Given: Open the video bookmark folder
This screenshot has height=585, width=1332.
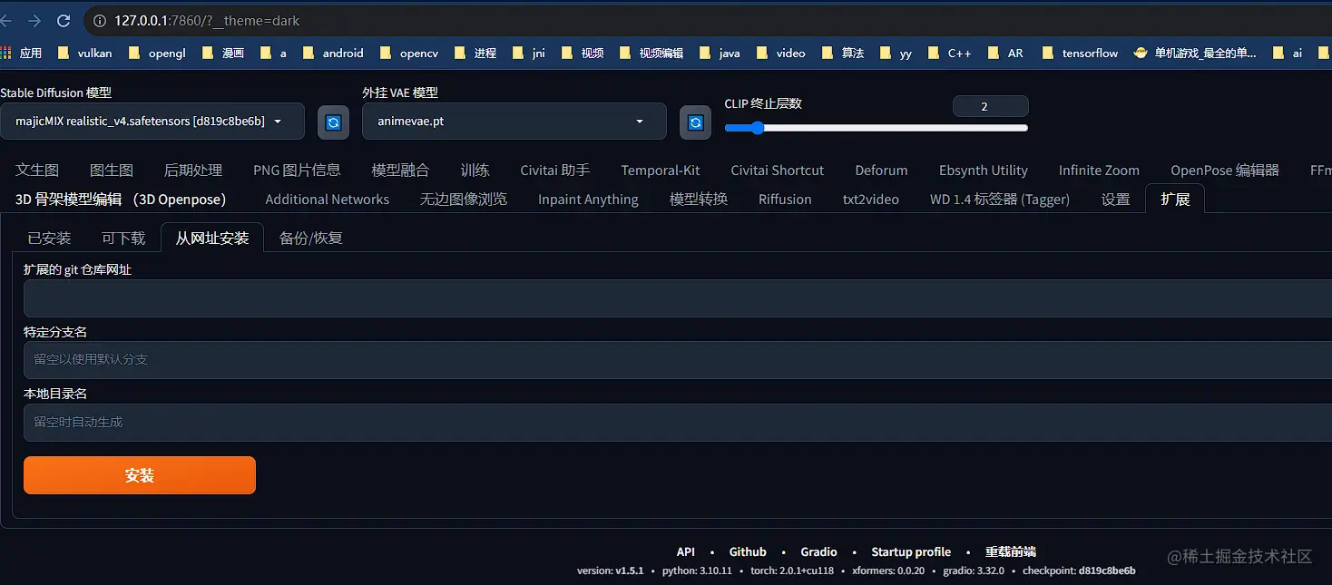Looking at the screenshot, I should point(780,54).
